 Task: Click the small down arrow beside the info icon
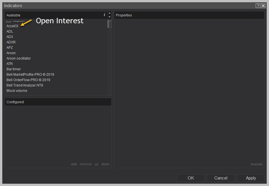[x=109, y=17]
